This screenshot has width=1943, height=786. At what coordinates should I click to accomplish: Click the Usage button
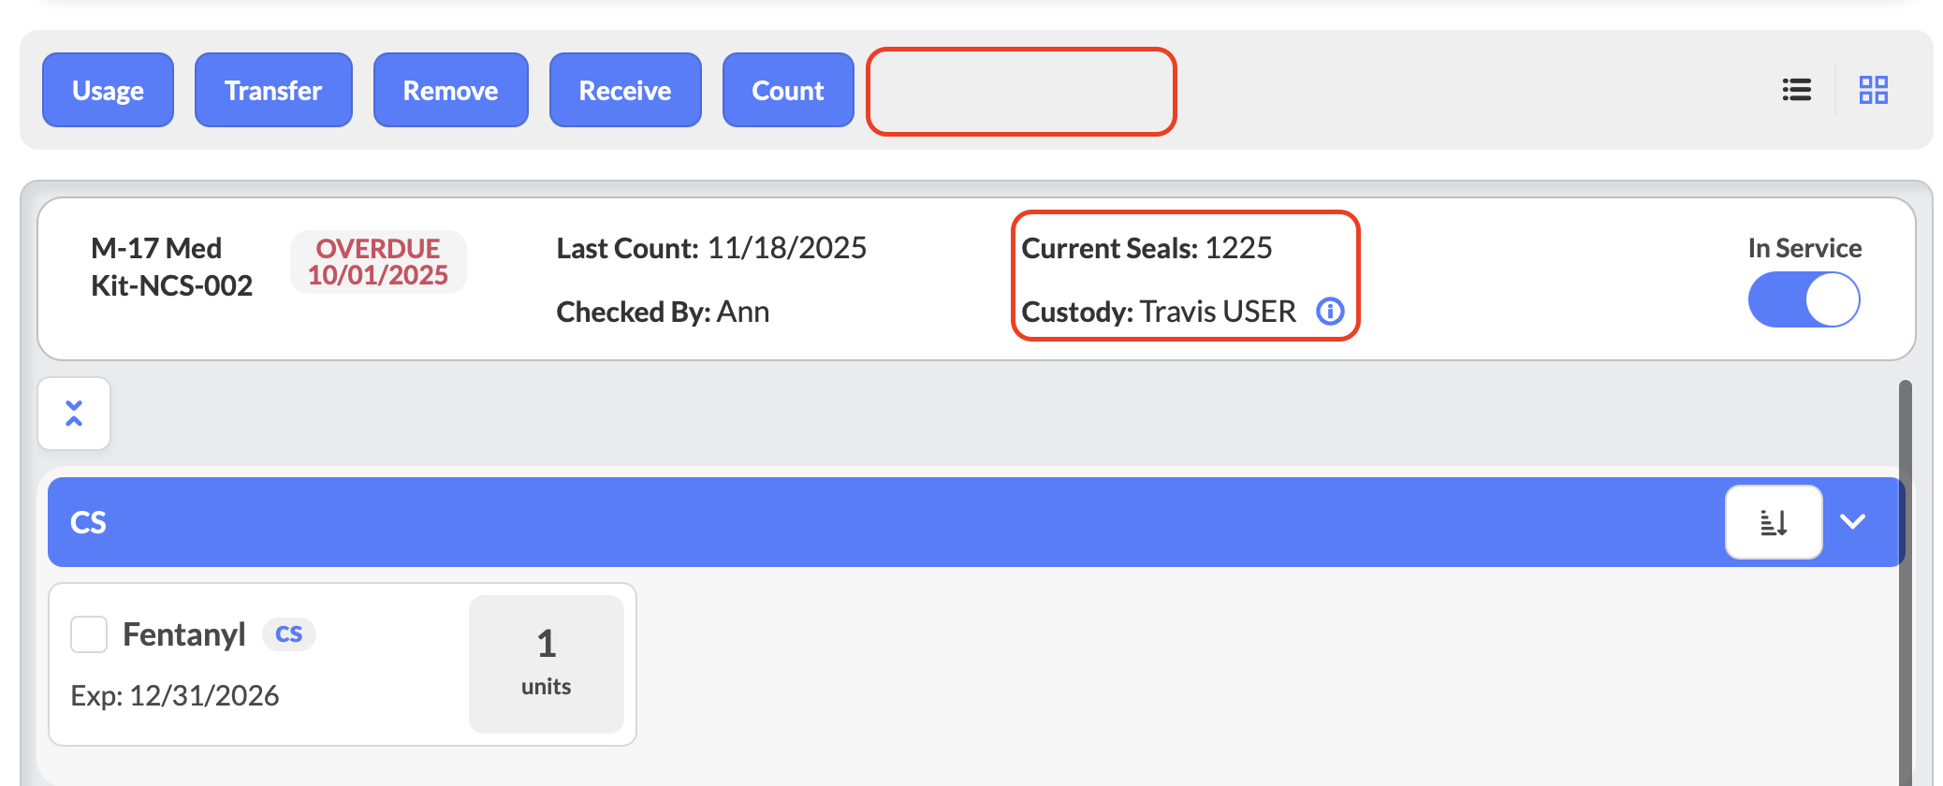tap(108, 90)
